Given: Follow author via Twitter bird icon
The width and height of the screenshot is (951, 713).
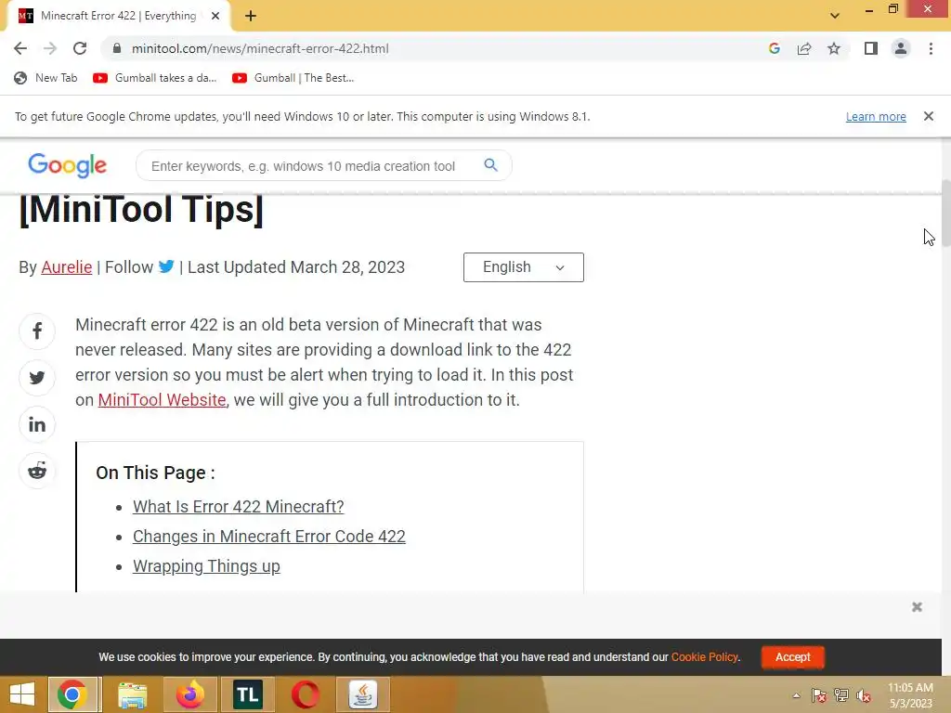Looking at the screenshot, I should coord(166,266).
